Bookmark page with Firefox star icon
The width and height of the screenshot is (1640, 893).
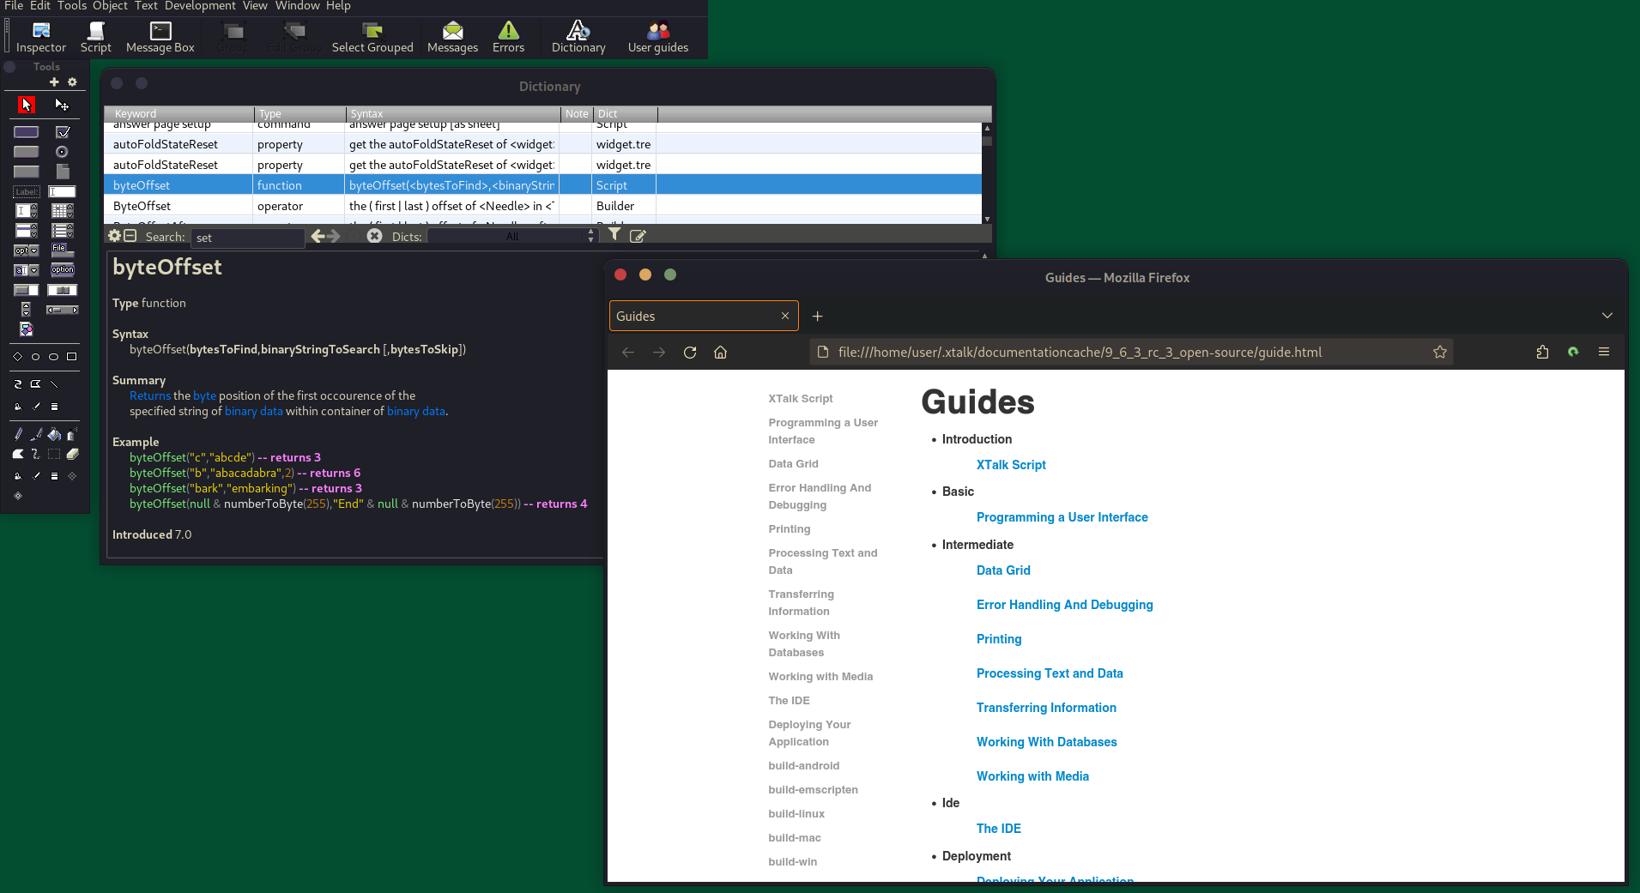(1439, 353)
